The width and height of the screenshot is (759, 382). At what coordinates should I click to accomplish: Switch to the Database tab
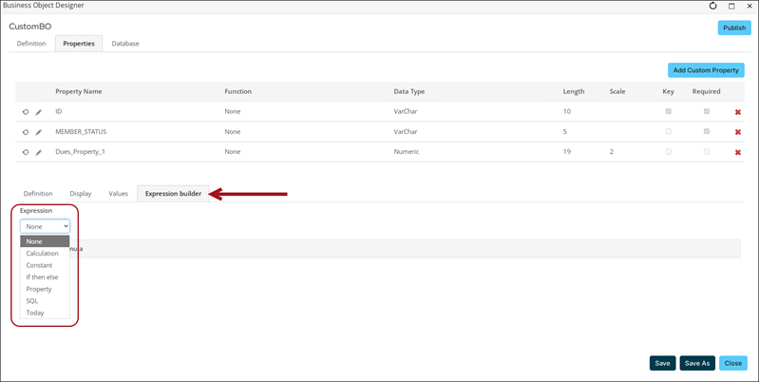pyautogui.click(x=125, y=44)
